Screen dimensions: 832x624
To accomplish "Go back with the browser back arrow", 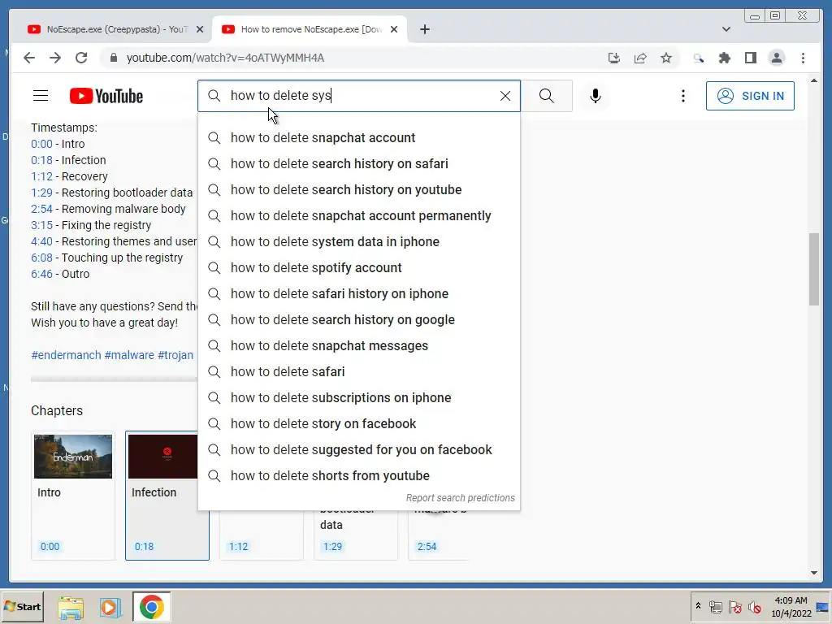I will click(29, 58).
